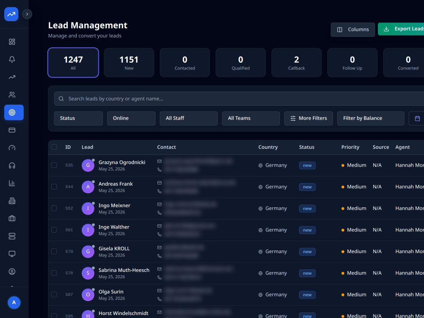
Task: Open the profile circle sidebar icon
Action: pos(12,271)
